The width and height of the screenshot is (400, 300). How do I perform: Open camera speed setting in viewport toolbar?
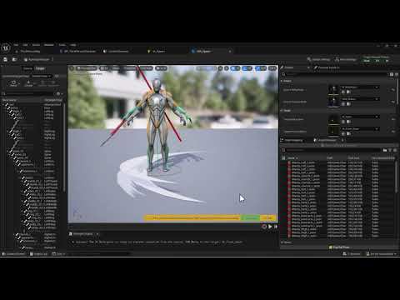pos(272,68)
